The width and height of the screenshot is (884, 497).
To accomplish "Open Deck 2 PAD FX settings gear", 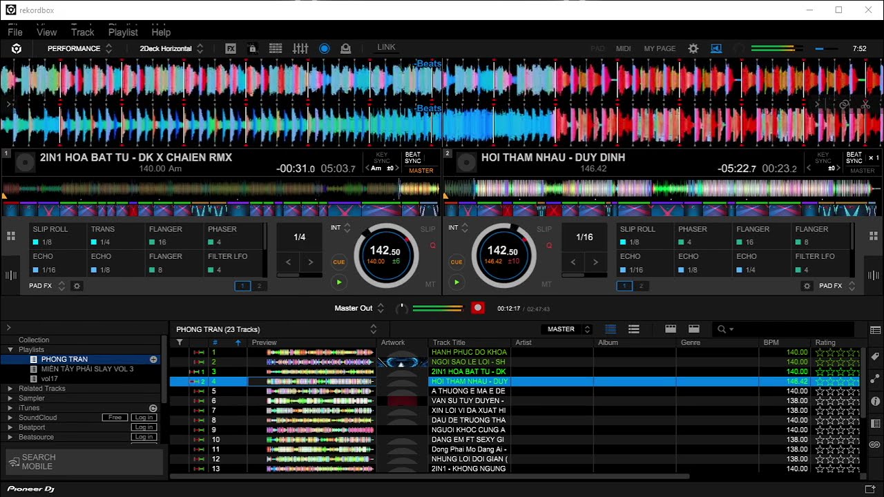I will coord(807,286).
